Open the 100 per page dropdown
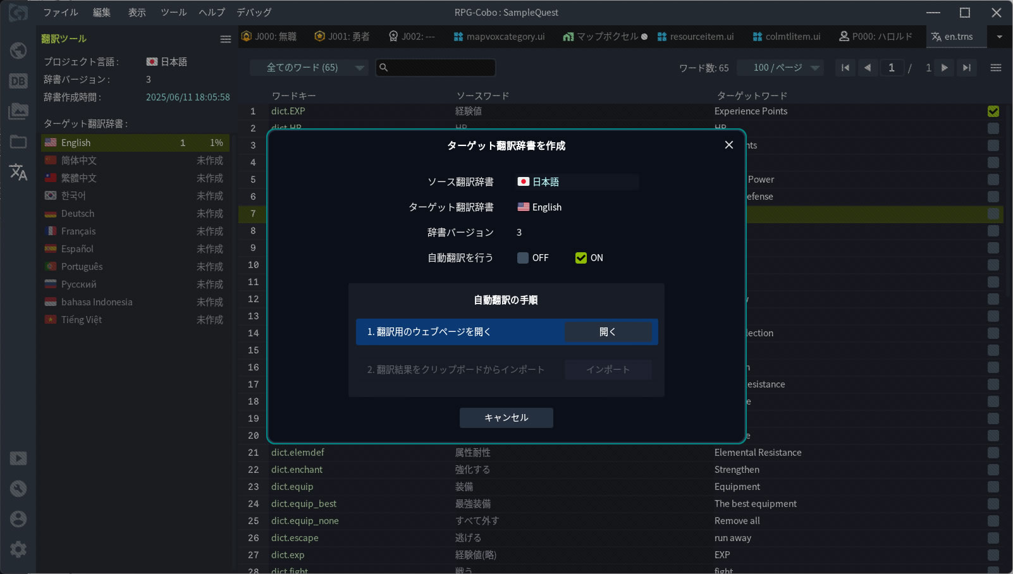 786,68
